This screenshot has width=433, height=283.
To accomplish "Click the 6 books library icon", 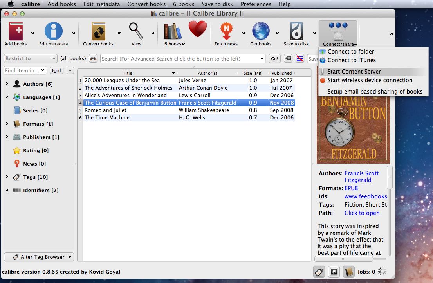I will [x=173, y=31].
